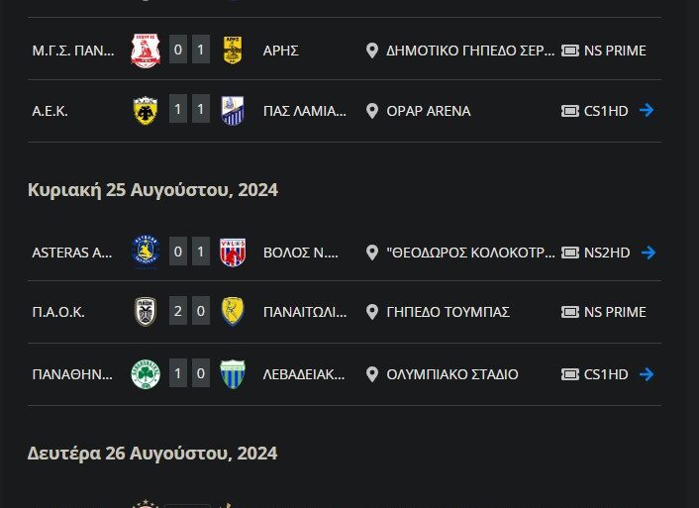Screen dimensions: 699x508
Task: Click the Π.Α.Ο.Κ. team name
Action: (x=58, y=312)
